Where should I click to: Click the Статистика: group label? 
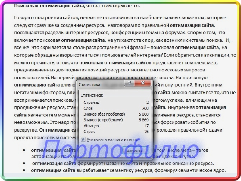(x=92, y=95)
